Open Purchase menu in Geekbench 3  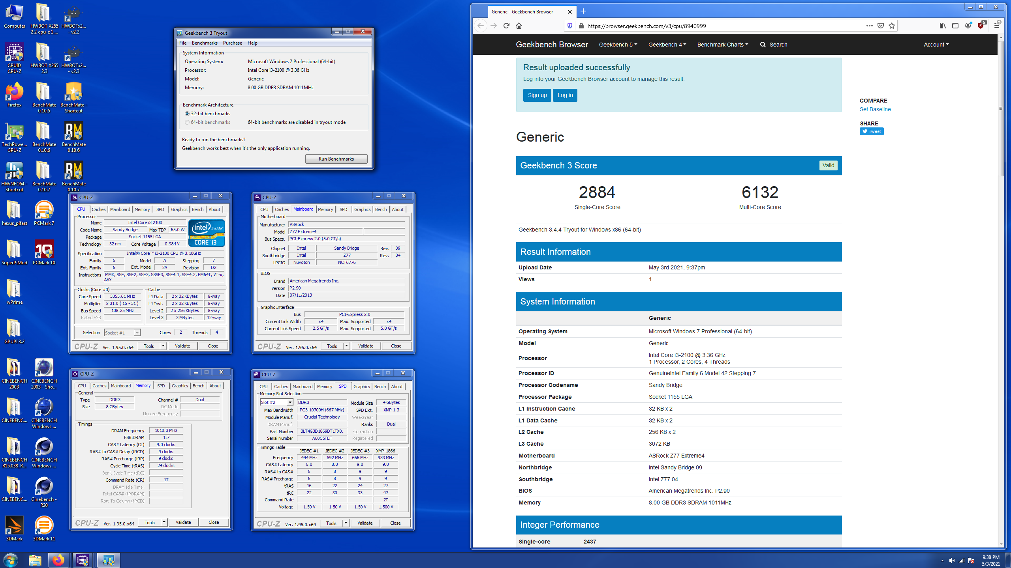(233, 43)
